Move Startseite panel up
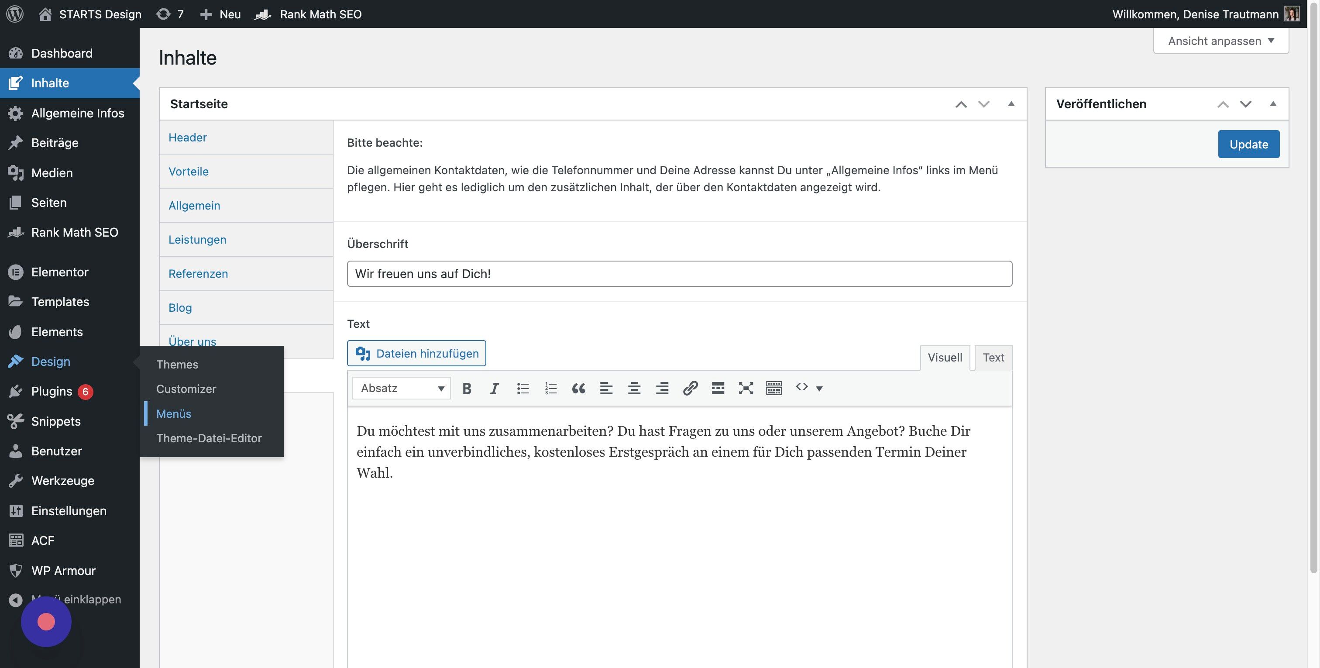 point(961,104)
